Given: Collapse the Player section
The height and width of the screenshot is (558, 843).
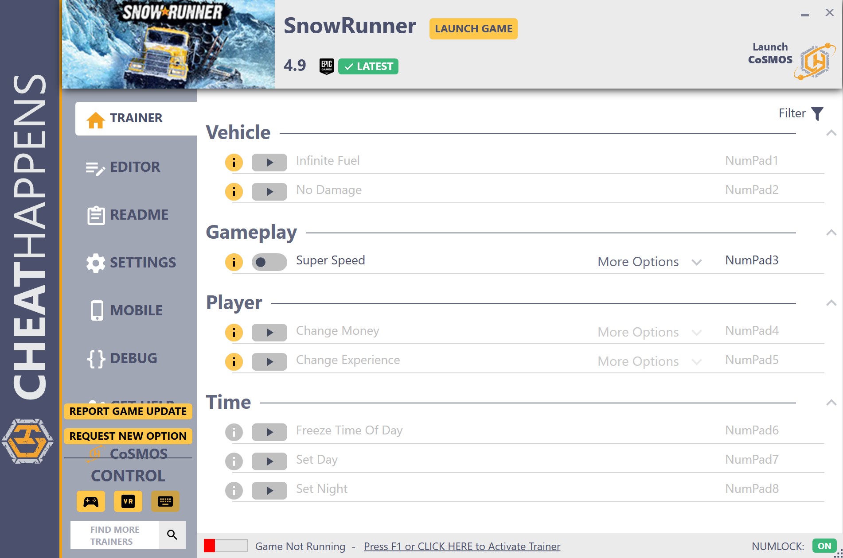Looking at the screenshot, I should click(831, 303).
